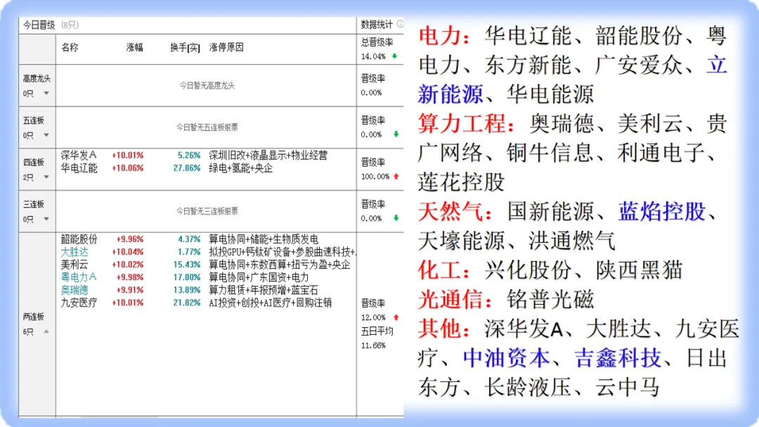
Task: Click the blue 中油资本 stock name
Action: (x=506, y=358)
